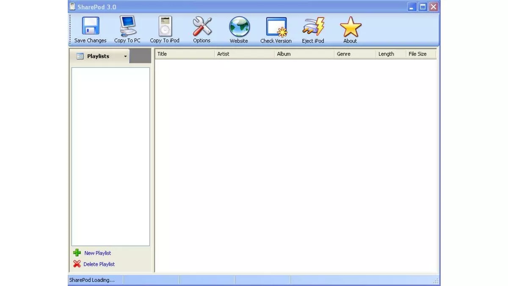
Task: Click the Copy To iPod icon
Action: tap(165, 26)
